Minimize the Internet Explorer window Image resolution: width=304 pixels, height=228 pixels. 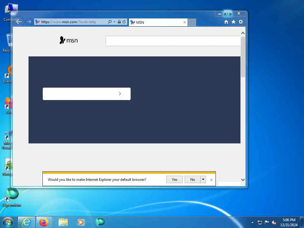(220, 14)
